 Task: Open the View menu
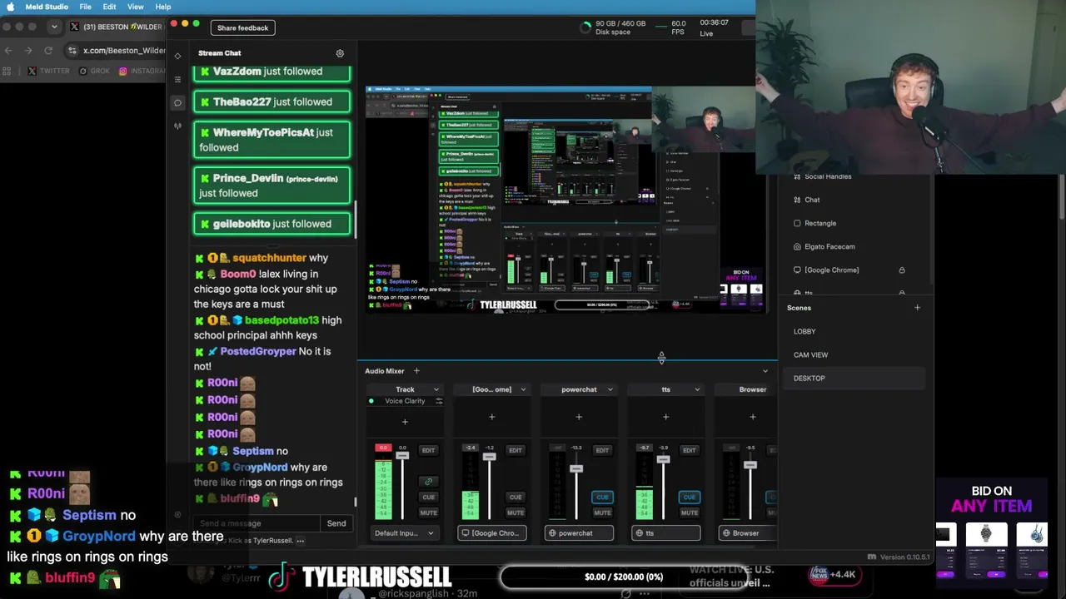pos(135,7)
